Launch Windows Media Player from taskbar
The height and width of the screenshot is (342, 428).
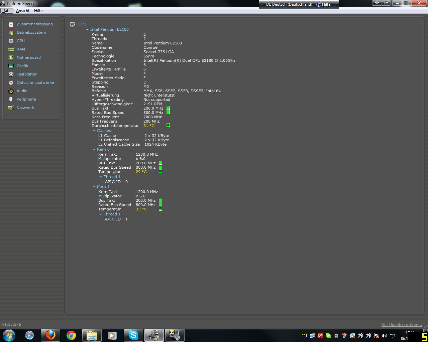(112, 335)
